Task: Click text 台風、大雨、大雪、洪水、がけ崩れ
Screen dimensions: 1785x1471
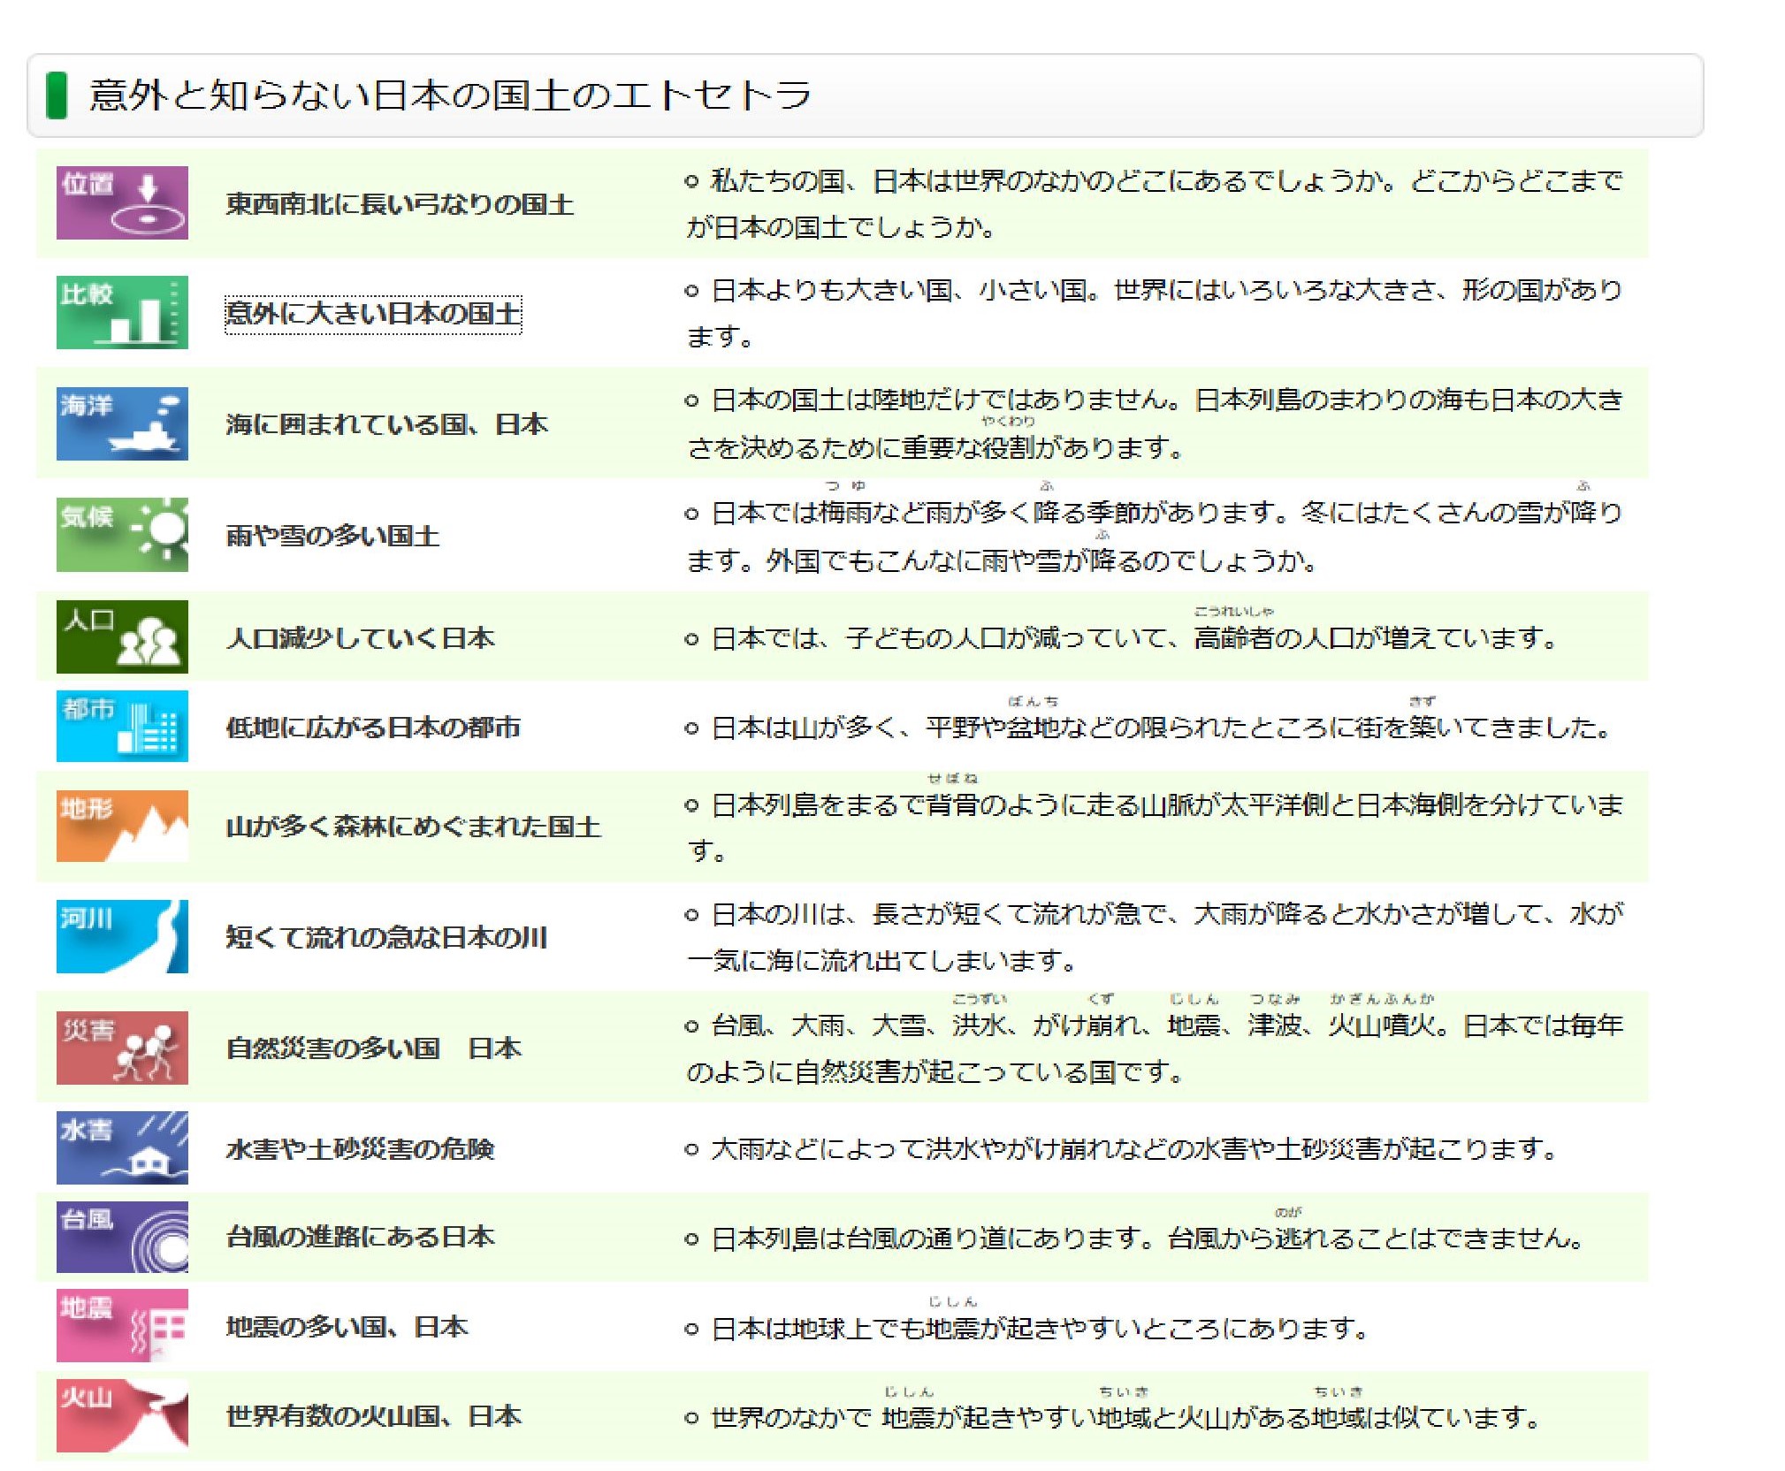Action: pos(926,1025)
